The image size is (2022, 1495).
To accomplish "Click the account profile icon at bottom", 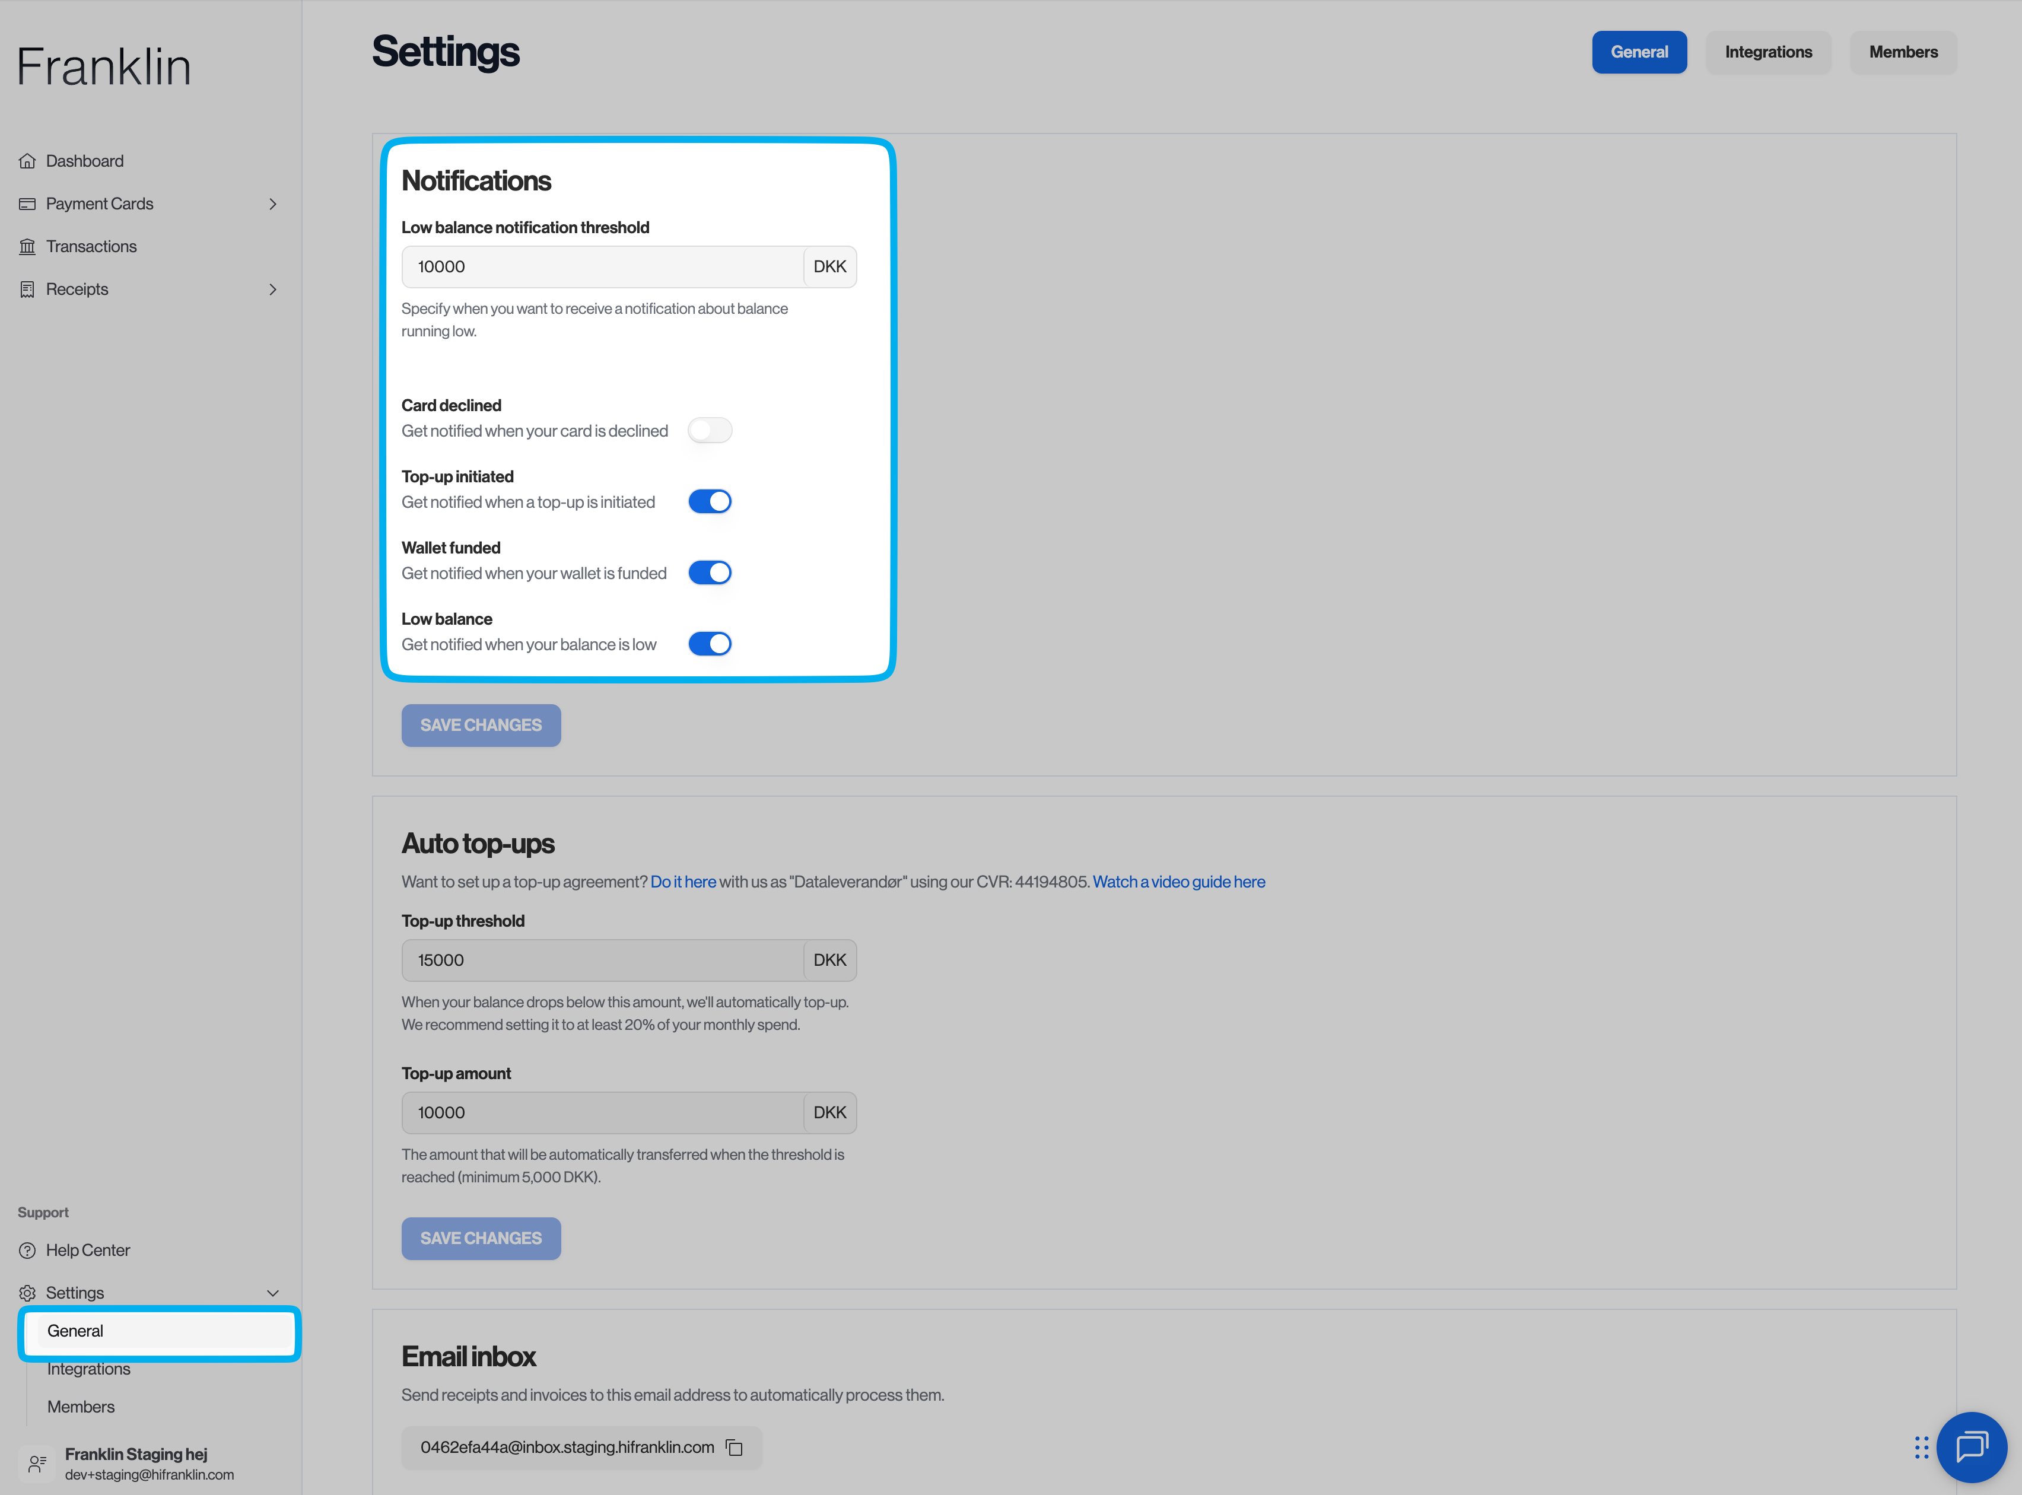I will click(x=37, y=1464).
